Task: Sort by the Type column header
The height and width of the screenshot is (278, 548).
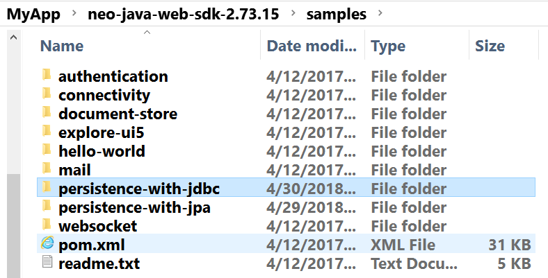Action: pos(388,46)
